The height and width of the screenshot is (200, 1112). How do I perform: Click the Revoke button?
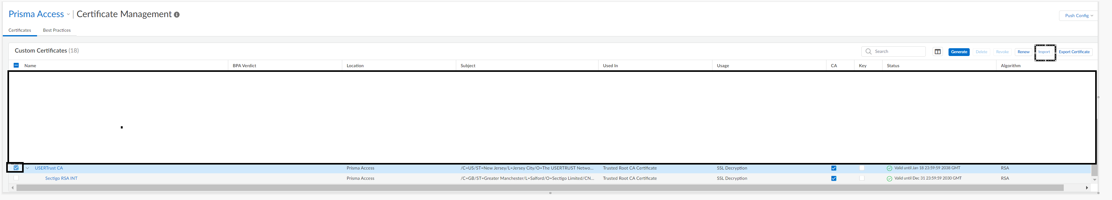coord(1002,52)
